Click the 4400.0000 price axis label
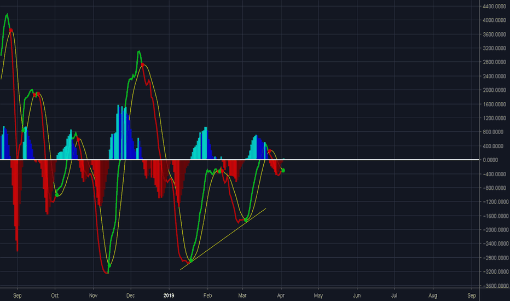Screen dimensions: 510x301 coord(494,6)
